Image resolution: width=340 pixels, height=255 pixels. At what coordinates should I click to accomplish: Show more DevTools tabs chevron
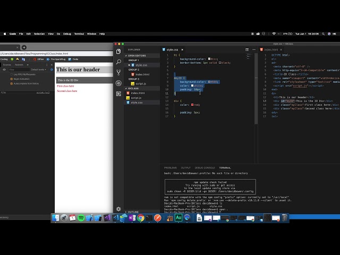(28, 65)
